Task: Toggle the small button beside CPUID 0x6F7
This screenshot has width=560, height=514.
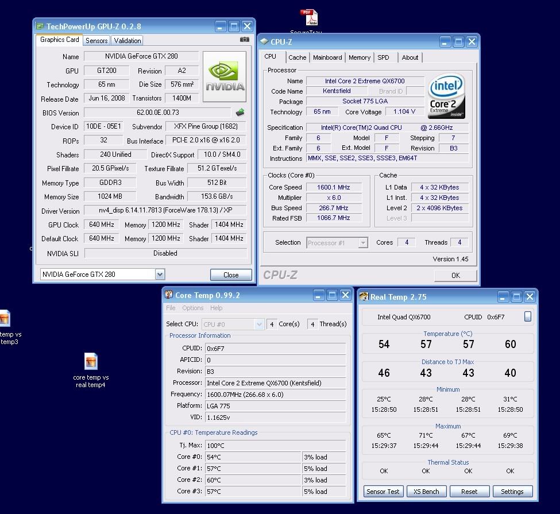Action: (527, 316)
